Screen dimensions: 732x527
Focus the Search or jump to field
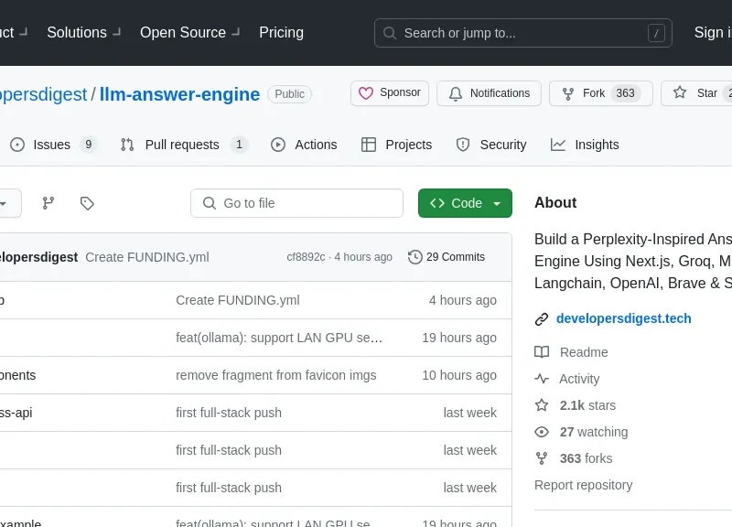[522, 33]
